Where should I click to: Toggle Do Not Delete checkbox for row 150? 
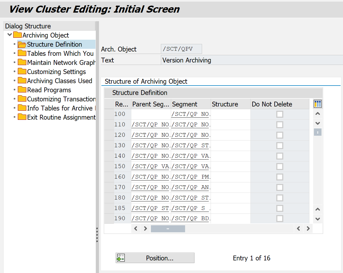pyautogui.click(x=280, y=167)
